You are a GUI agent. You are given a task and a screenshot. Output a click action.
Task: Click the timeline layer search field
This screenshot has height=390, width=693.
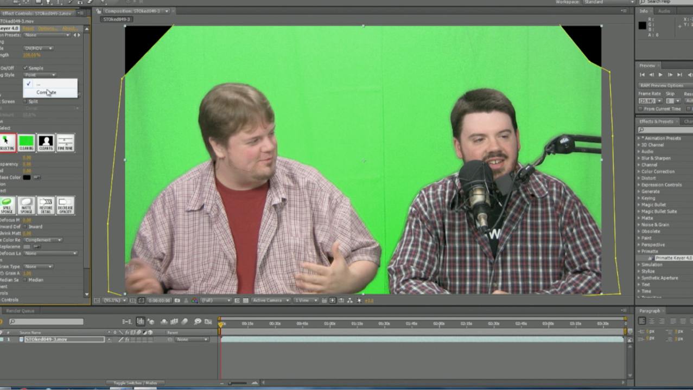point(46,322)
